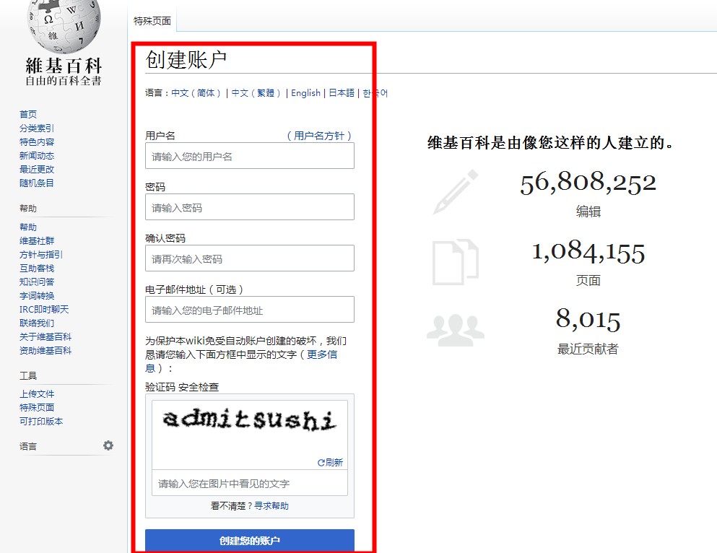Click 创建您的账户 create account button

250,541
